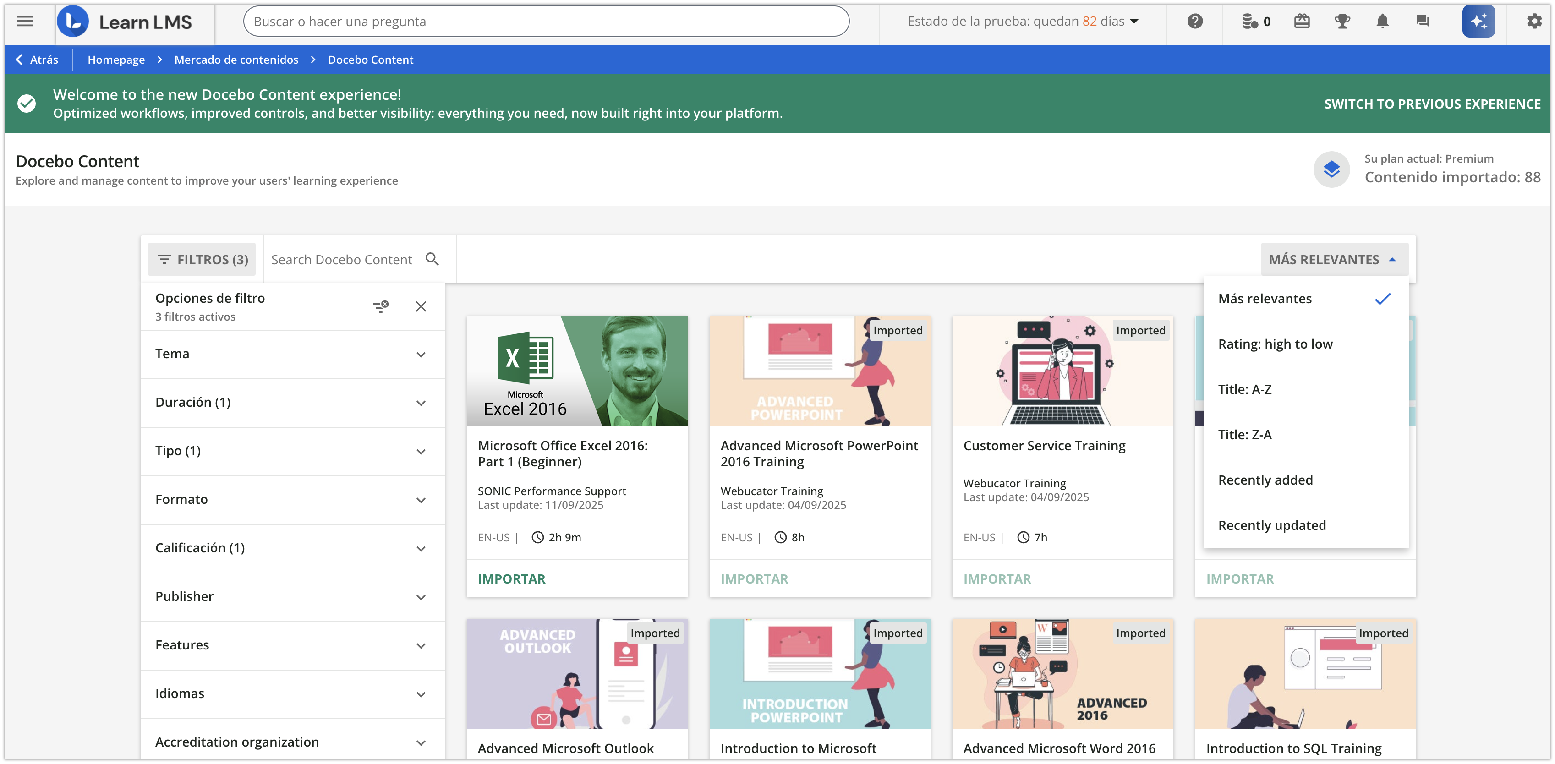
Task: Click IMPORTAR on Excel 2016 course
Action: tap(511, 579)
